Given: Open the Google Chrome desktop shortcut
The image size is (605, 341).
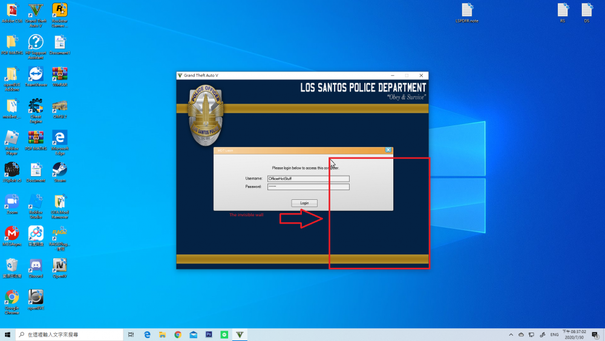Looking at the screenshot, I should (12, 302).
